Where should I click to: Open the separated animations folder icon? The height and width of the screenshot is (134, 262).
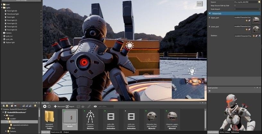click(49, 116)
